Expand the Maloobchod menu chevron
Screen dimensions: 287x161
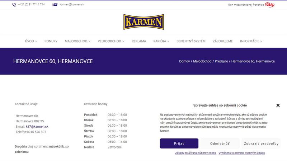coord(89,41)
